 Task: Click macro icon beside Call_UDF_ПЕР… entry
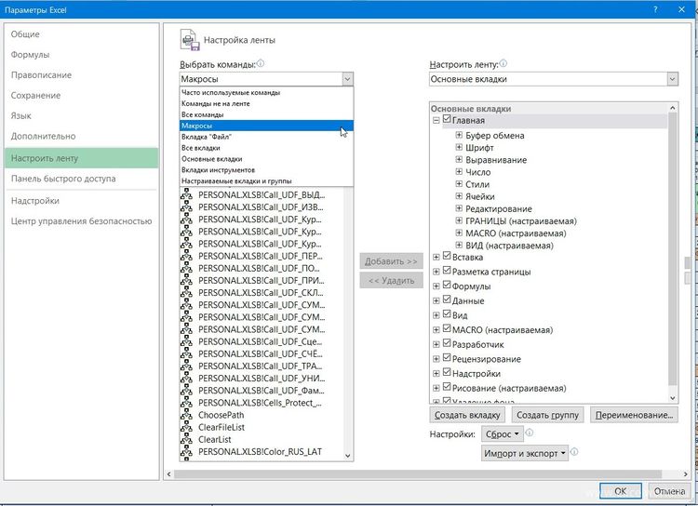[x=186, y=256]
